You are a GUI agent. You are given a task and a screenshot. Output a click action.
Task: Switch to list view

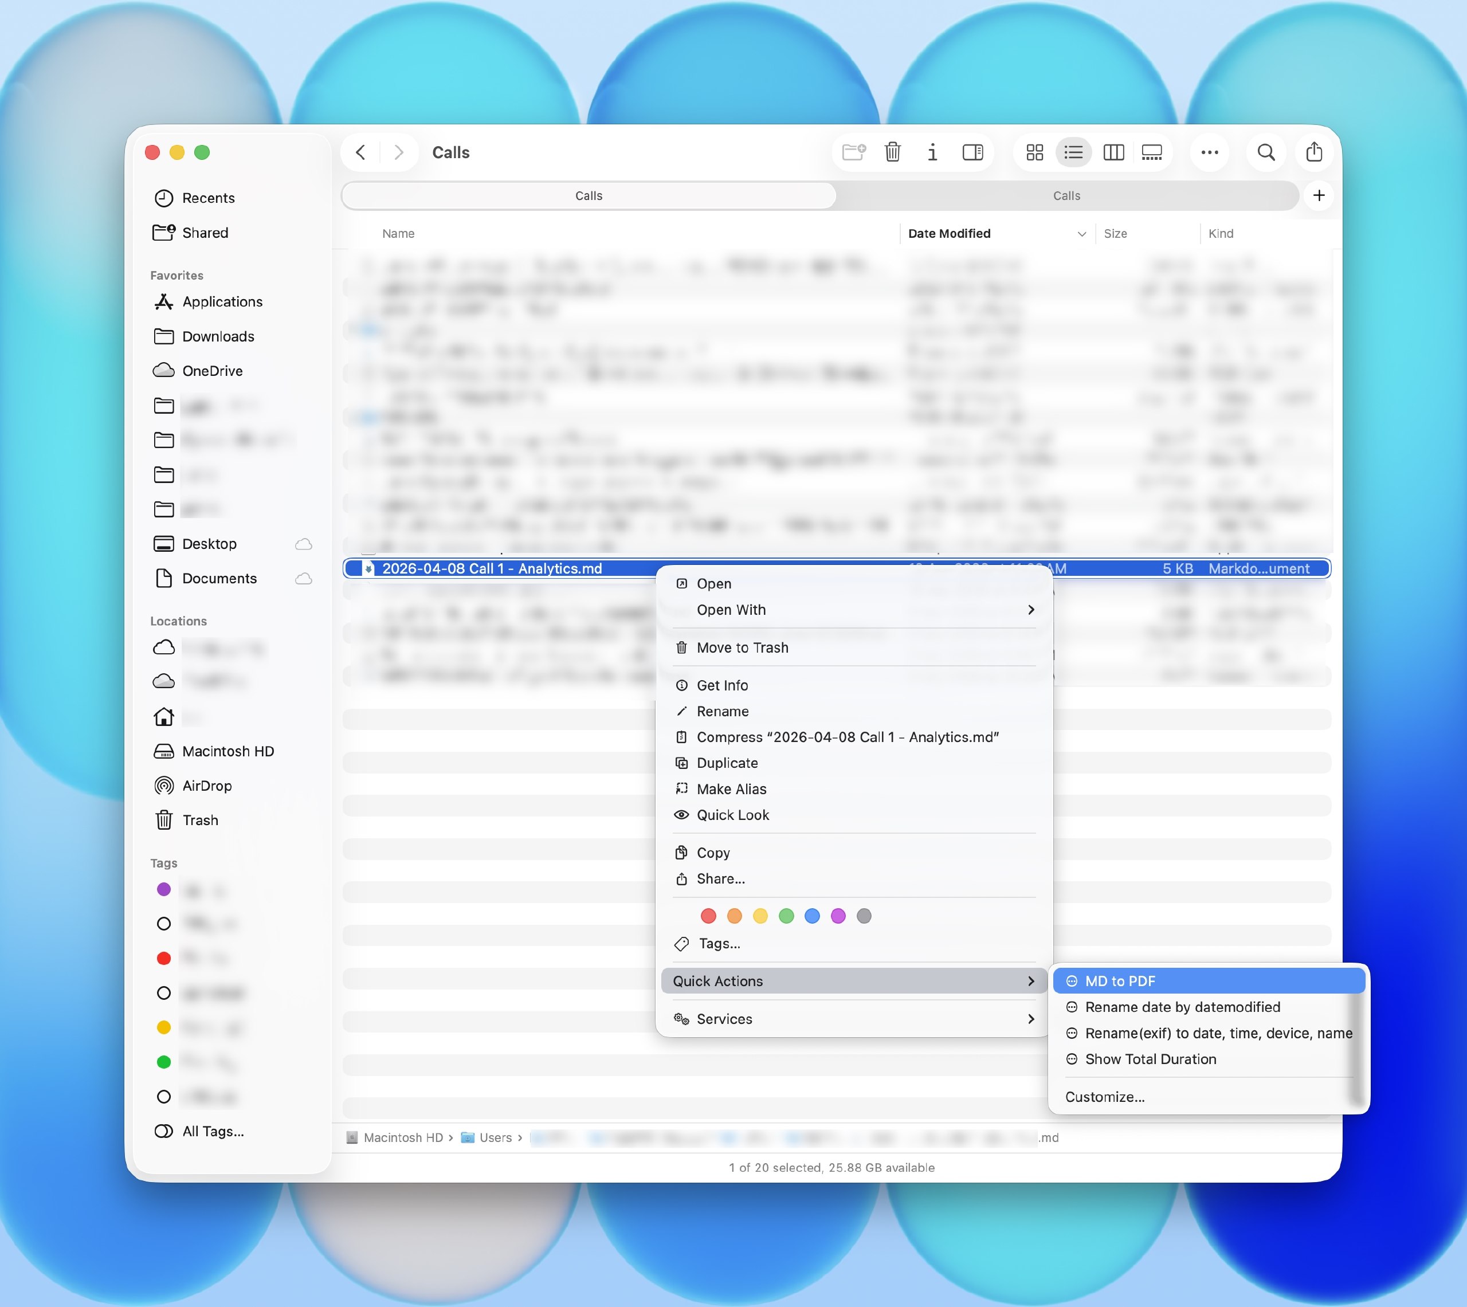tap(1073, 152)
